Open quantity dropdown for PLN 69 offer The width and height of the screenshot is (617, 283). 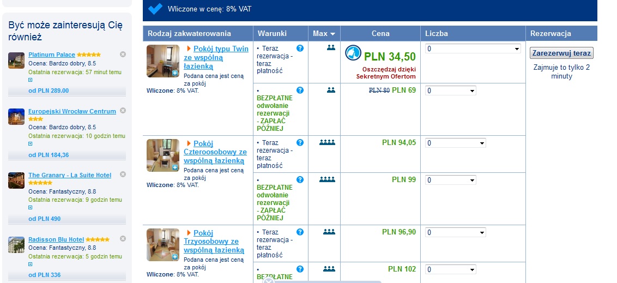(451, 91)
